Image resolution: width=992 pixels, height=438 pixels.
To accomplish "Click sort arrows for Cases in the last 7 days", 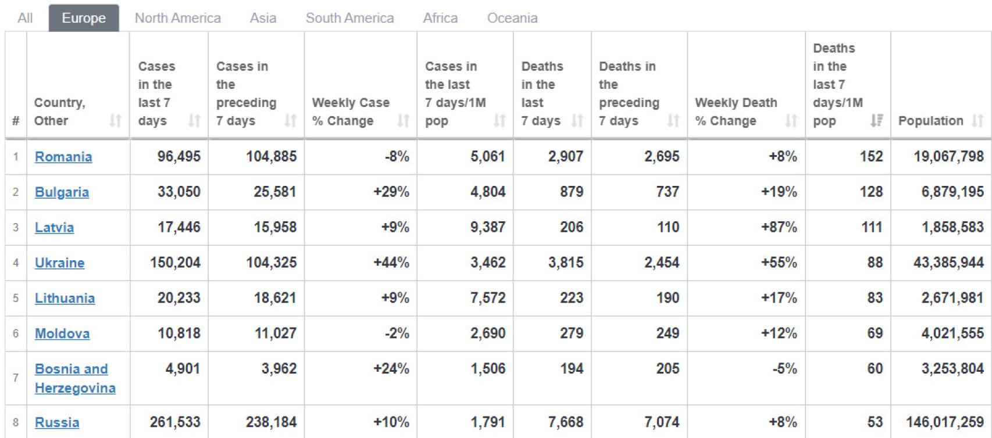I will coord(194,121).
